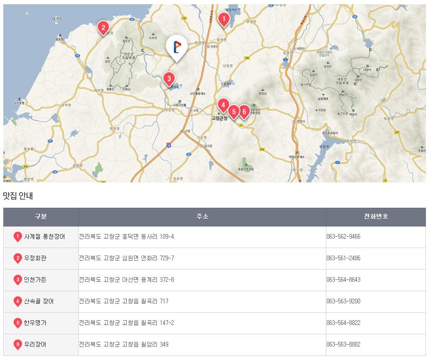Click the number 3 icon beside 인천가든
Screen dimensions: 432x362
click(18, 280)
